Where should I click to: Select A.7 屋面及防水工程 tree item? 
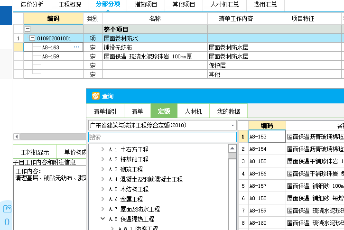tap(134, 209)
